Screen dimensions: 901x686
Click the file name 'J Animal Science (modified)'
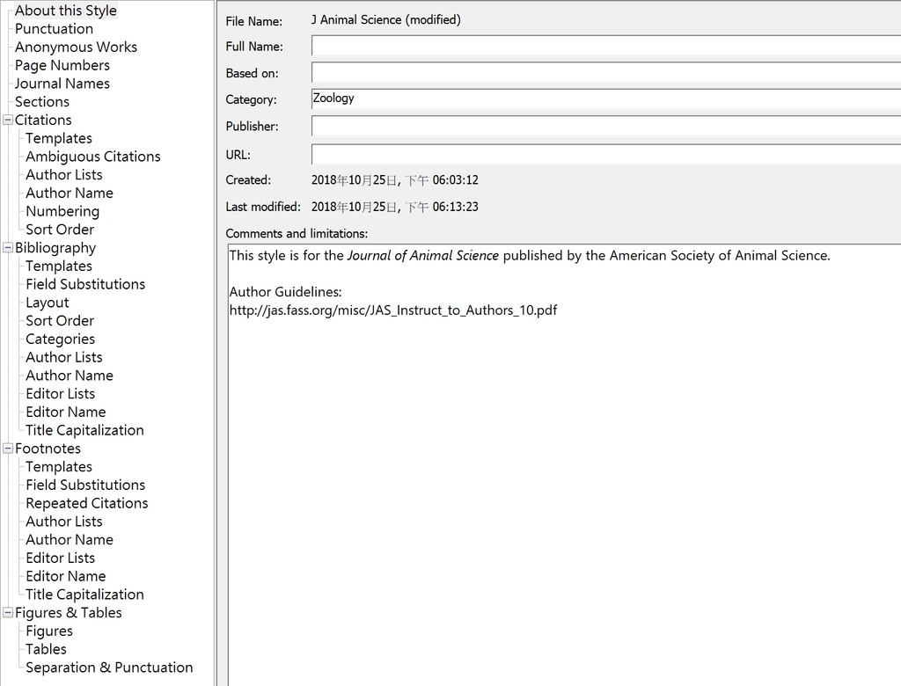coord(385,19)
